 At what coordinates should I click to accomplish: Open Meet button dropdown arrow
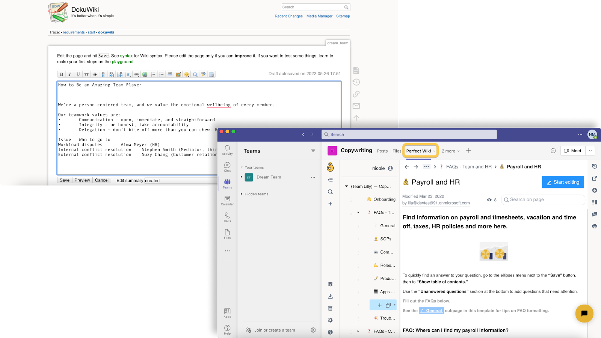coord(590,151)
